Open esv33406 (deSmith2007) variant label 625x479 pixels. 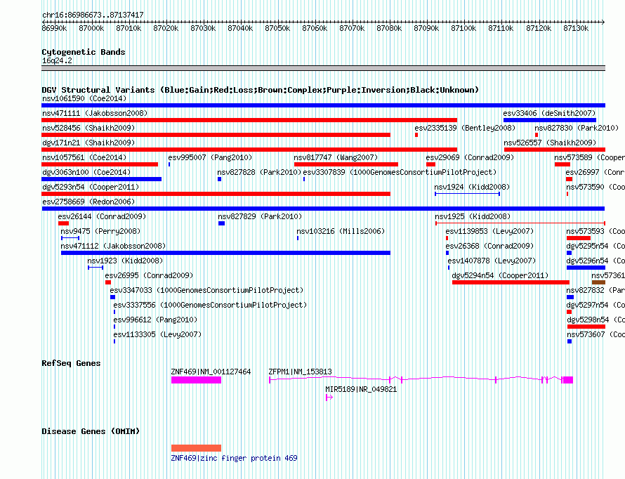point(549,113)
